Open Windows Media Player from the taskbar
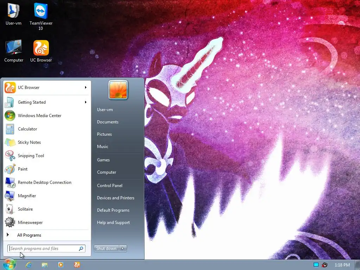The width and height of the screenshot is (360, 270). [60, 265]
